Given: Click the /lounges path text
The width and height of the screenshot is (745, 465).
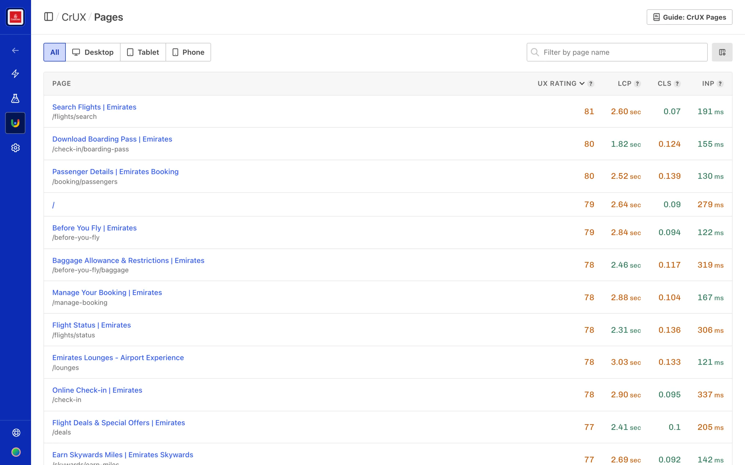Looking at the screenshot, I should 65,368.
